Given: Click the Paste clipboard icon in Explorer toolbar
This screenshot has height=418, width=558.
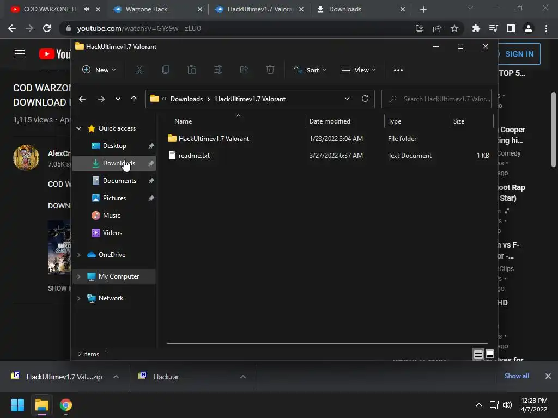Looking at the screenshot, I should click(191, 70).
